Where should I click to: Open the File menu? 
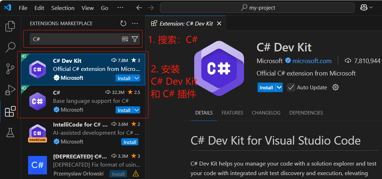[x=23, y=8]
